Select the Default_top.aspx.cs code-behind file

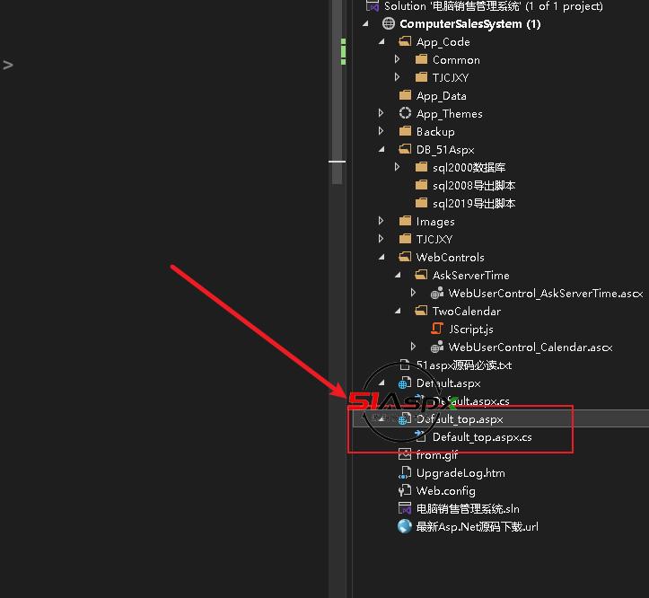coord(482,437)
